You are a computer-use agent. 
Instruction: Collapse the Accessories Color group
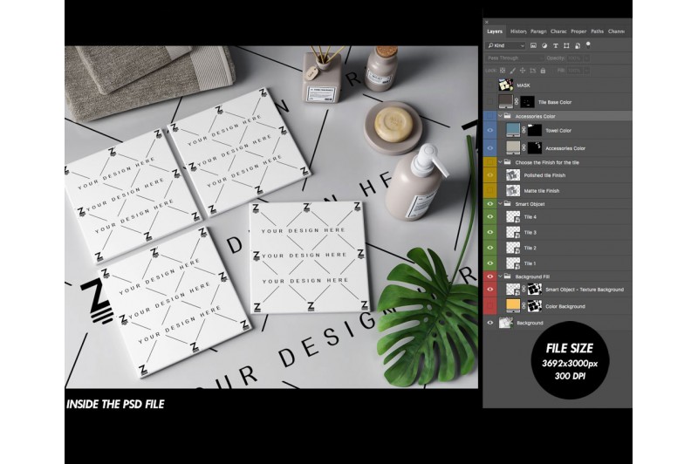point(500,116)
